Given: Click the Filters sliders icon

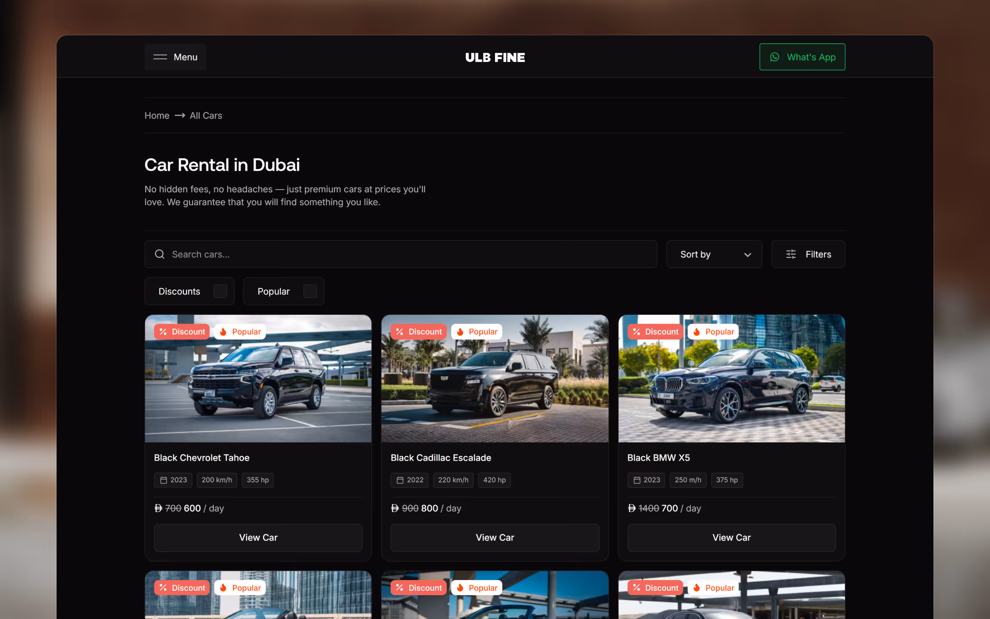Looking at the screenshot, I should click(791, 254).
